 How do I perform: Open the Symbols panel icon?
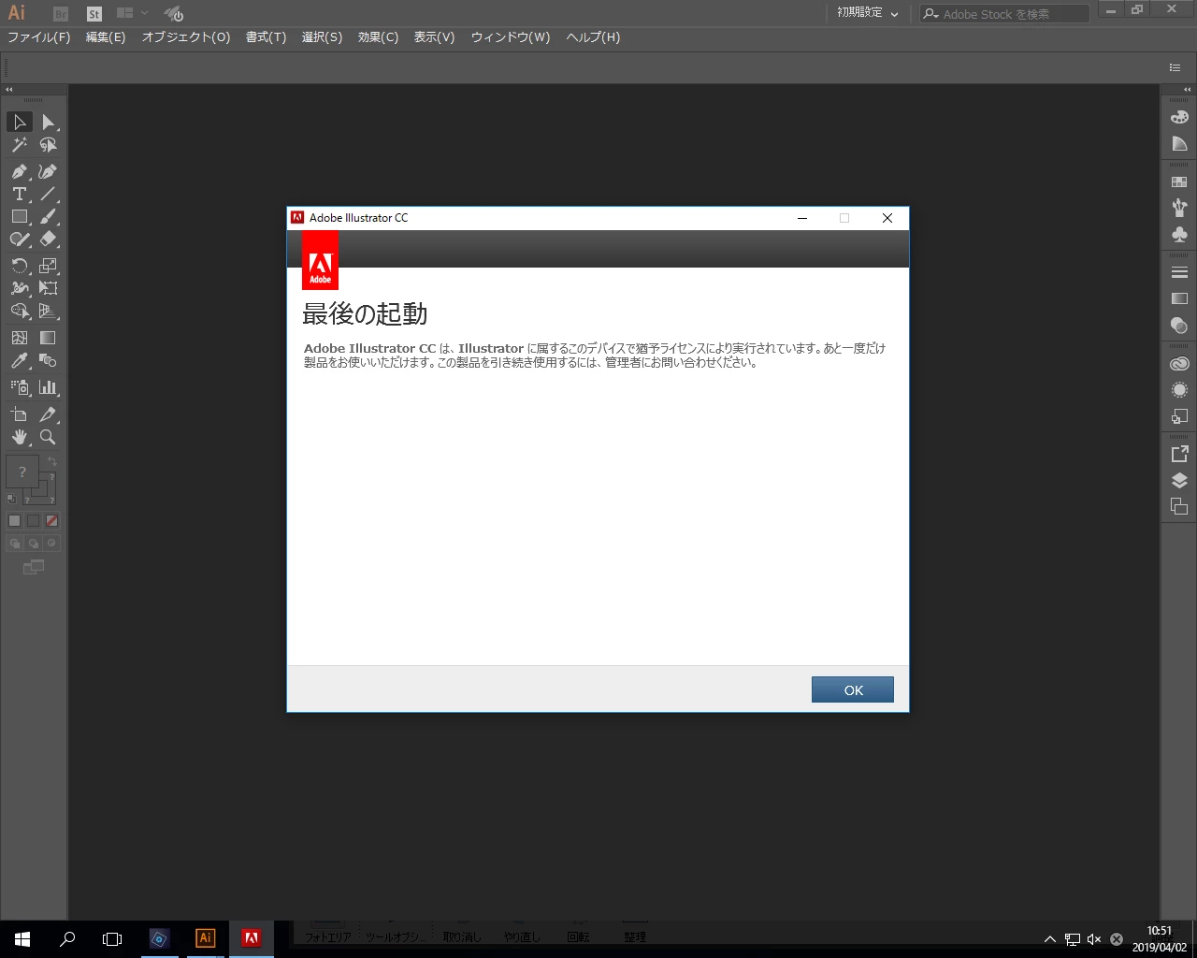[x=1179, y=234]
